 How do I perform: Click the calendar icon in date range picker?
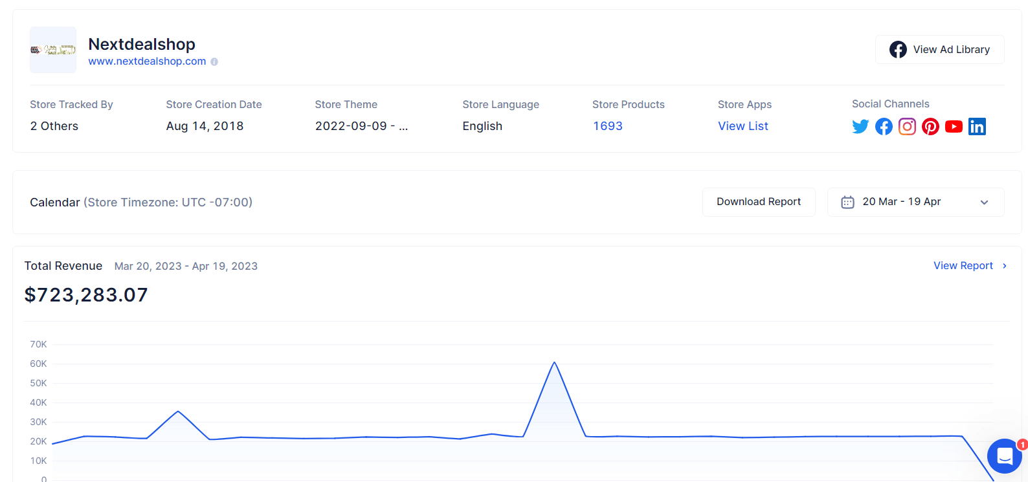(x=847, y=203)
